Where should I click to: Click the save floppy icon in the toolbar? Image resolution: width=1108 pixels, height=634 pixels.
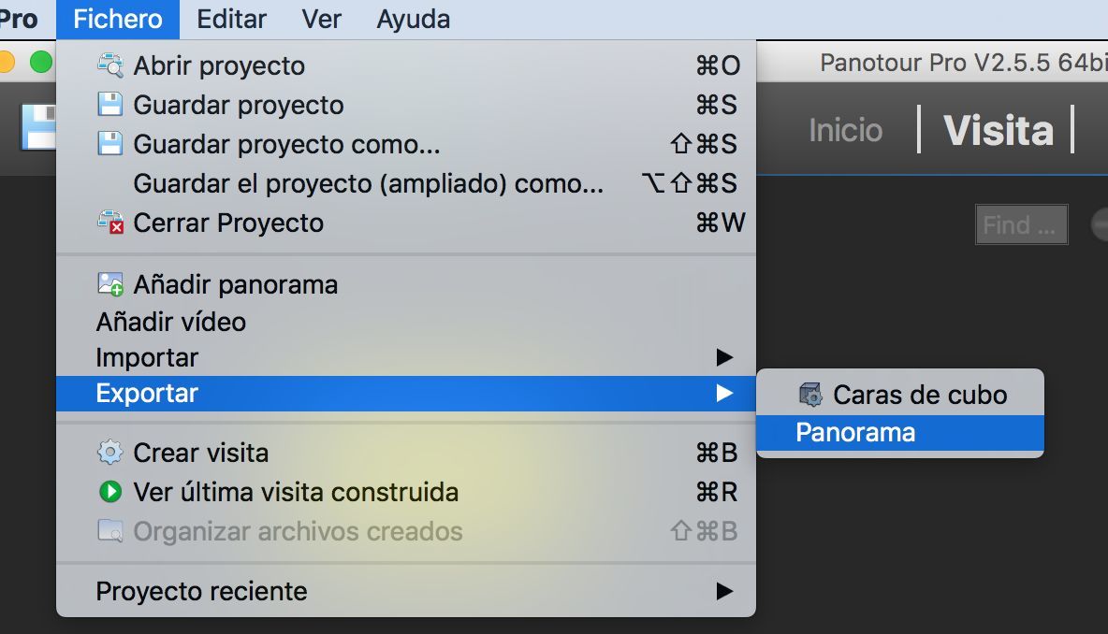pos(39,127)
